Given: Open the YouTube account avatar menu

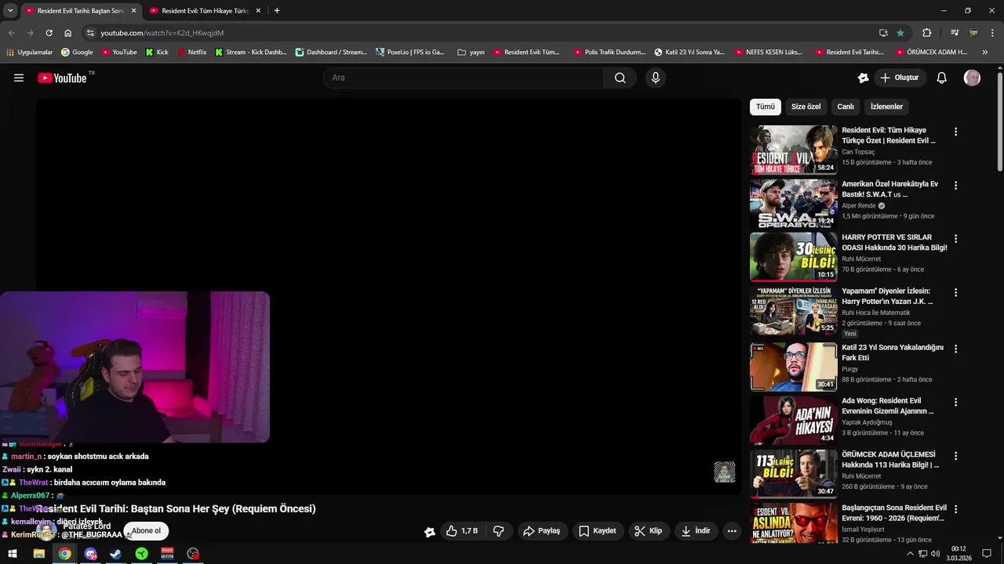Looking at the screenshot, I should pyautogui.click(x=972, y=78).
